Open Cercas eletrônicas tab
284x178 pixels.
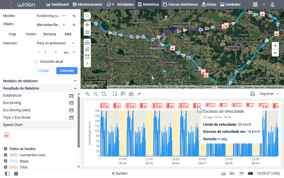[x=180, y=5]
